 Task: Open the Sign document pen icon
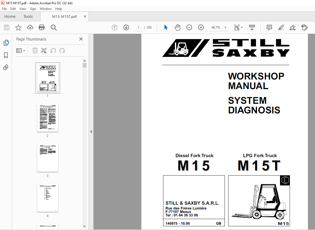[x=293, y=27]
